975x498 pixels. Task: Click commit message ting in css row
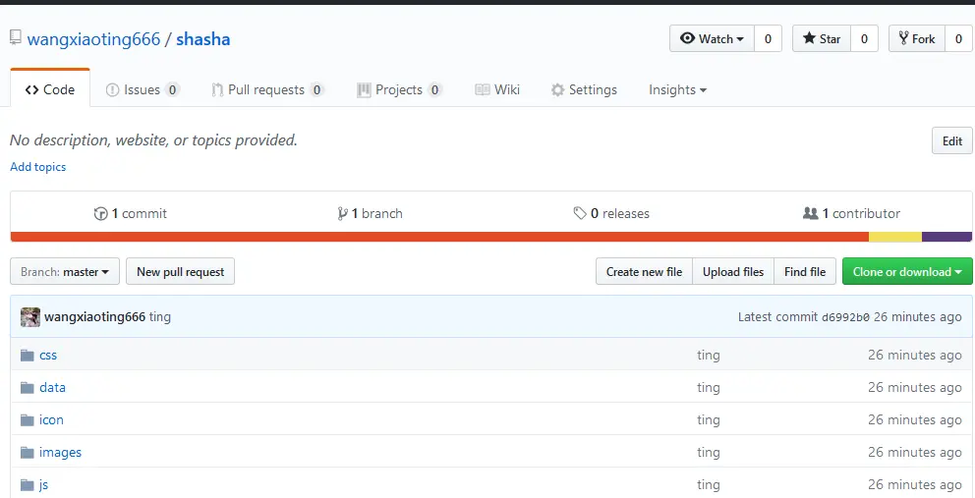click(709, 355)
